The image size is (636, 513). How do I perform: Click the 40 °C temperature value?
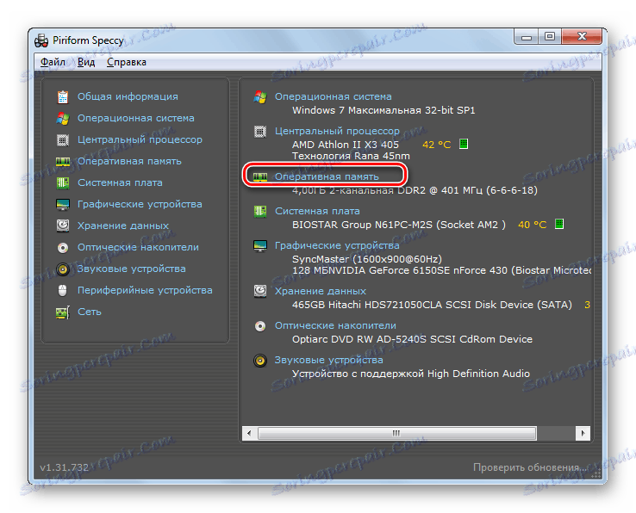[x=533, y=225]
